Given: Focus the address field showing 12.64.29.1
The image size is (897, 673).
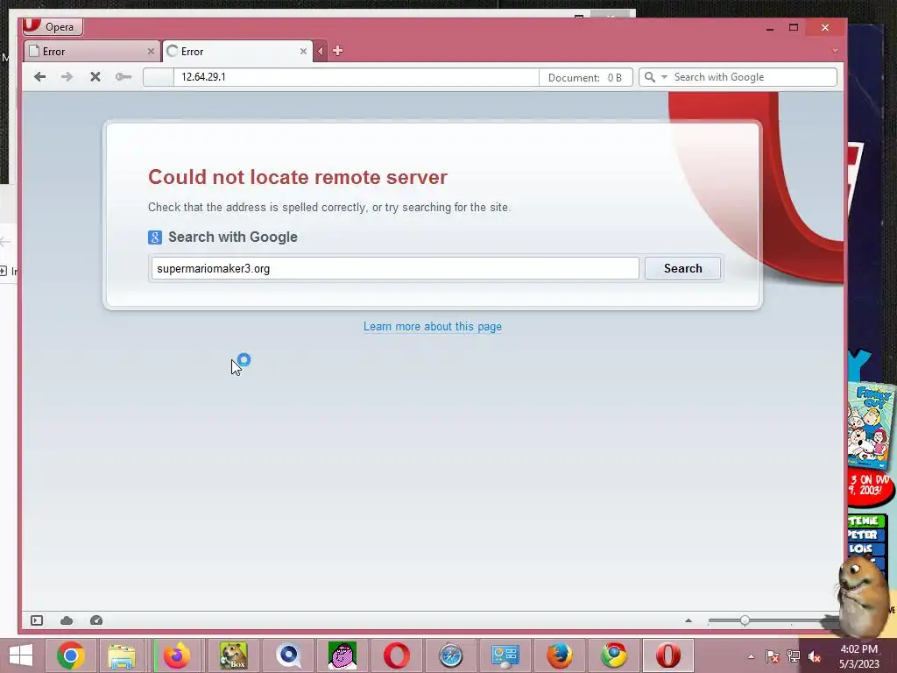Looking at the screenshot, I should (x=356, y=77).
